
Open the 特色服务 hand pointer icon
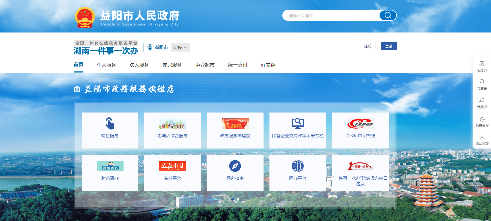click(110, 124)
